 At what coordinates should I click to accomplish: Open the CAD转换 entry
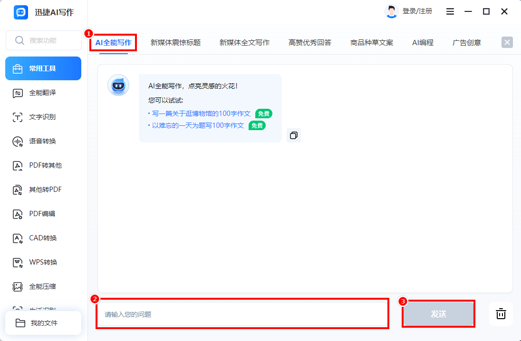coord(43,238)
